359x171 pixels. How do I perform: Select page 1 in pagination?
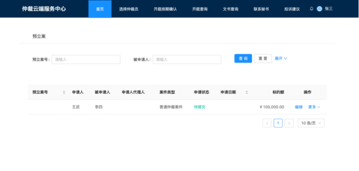[278, 123]
